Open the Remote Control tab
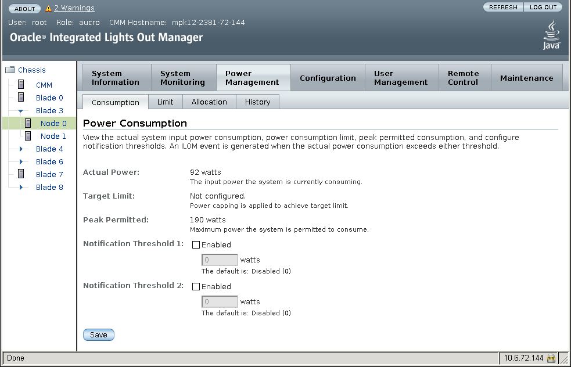571x367 pixels. 465,78
